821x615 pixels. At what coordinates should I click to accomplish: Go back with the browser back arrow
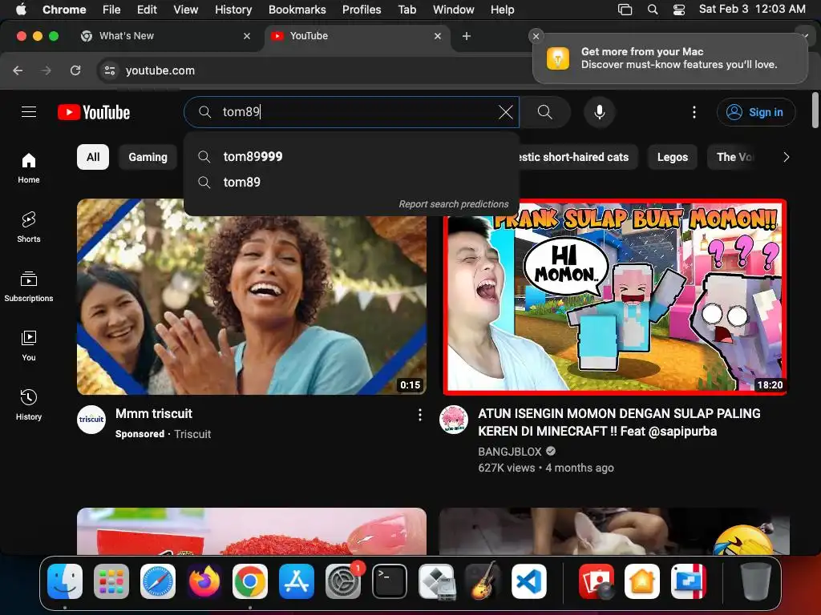pos(18,70)
